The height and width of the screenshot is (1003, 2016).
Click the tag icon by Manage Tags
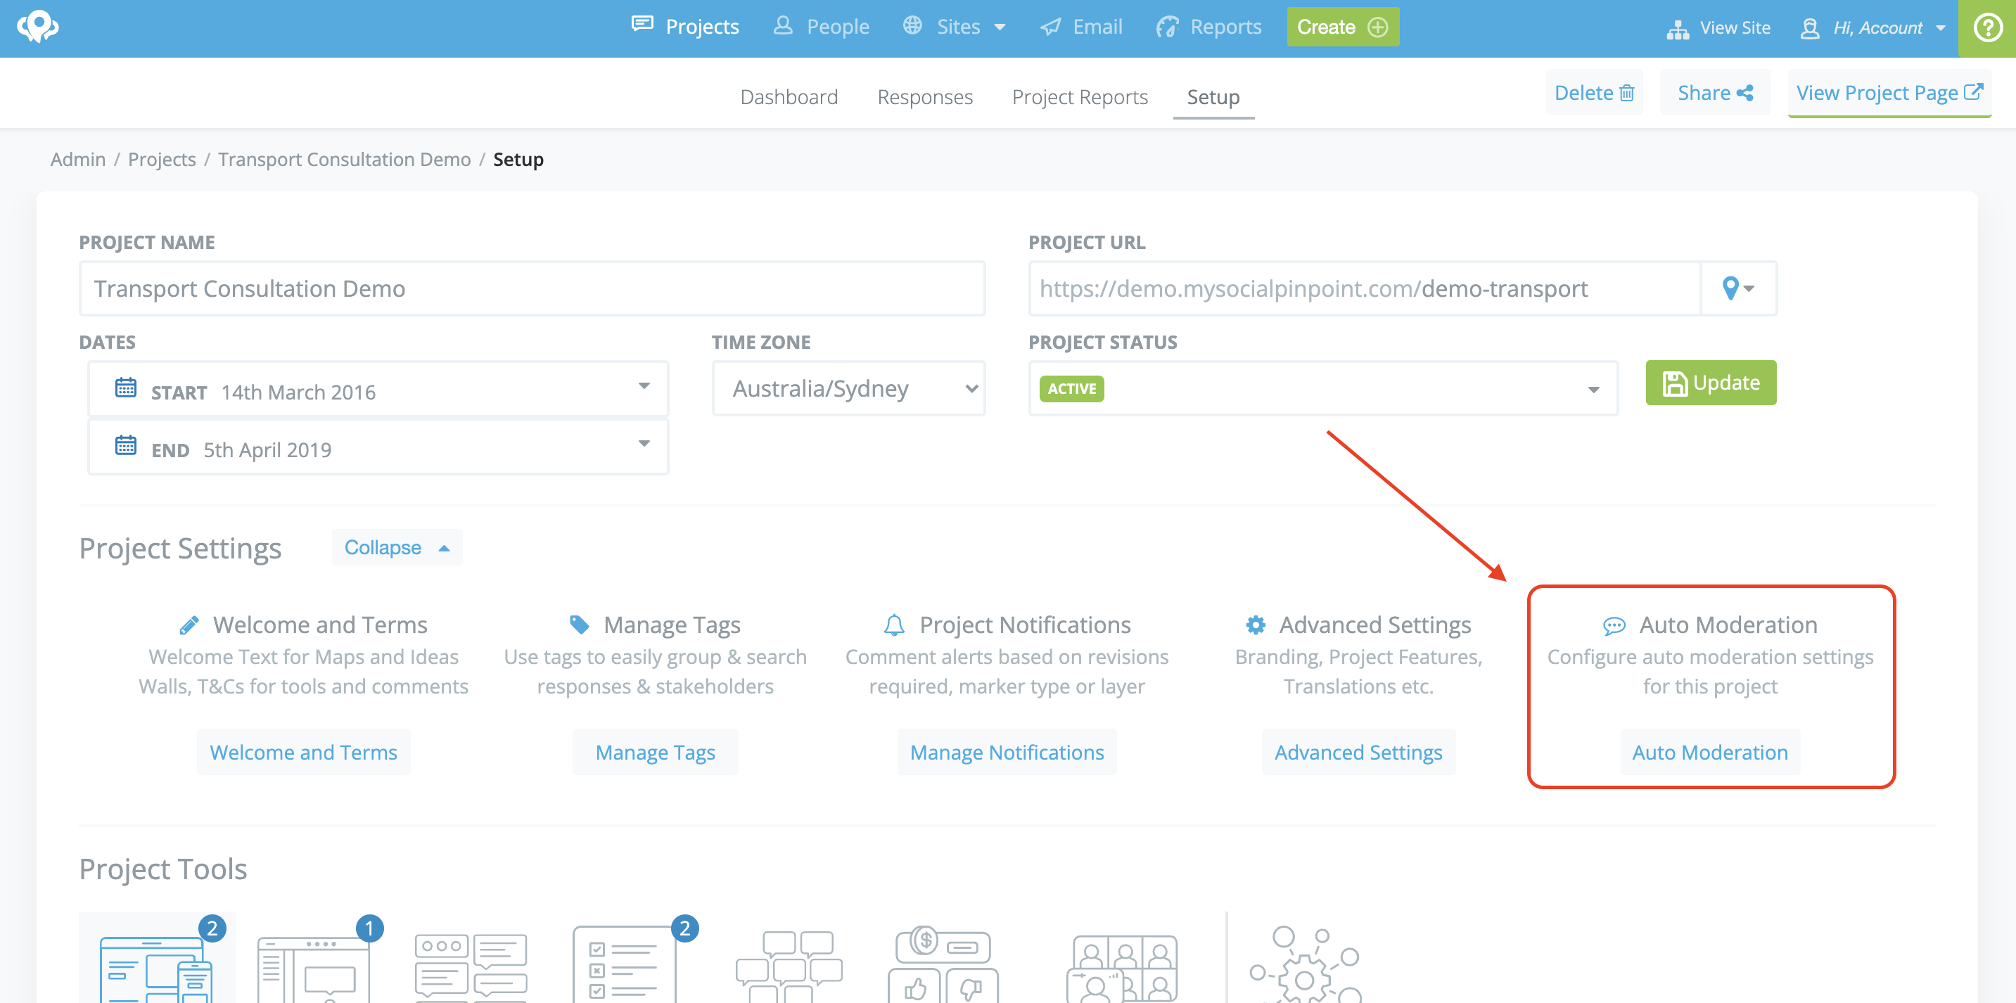pyautogui.click(x=579, y=625)
